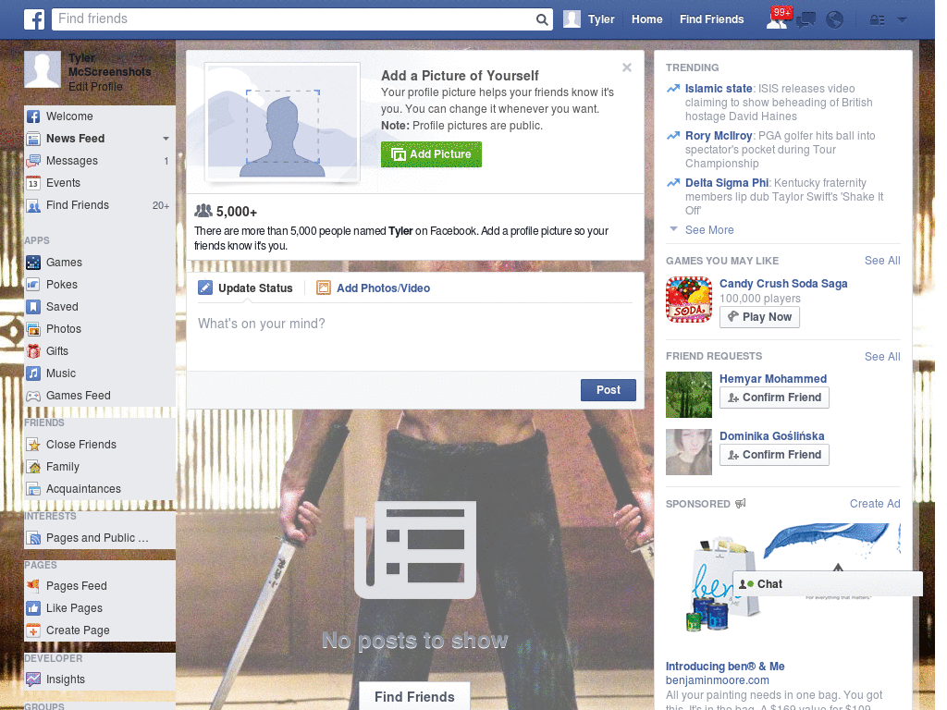The width and height of the screenshot is (947, 710).
Task: Open the notifications globe icon
Action: click(x=834, y=20)
